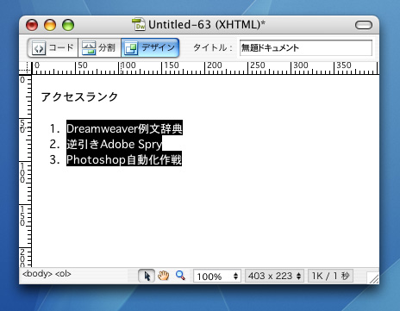The image size is (400, 311).
Task: Select the Zoom magnifier tool
Action: (180, 276)
